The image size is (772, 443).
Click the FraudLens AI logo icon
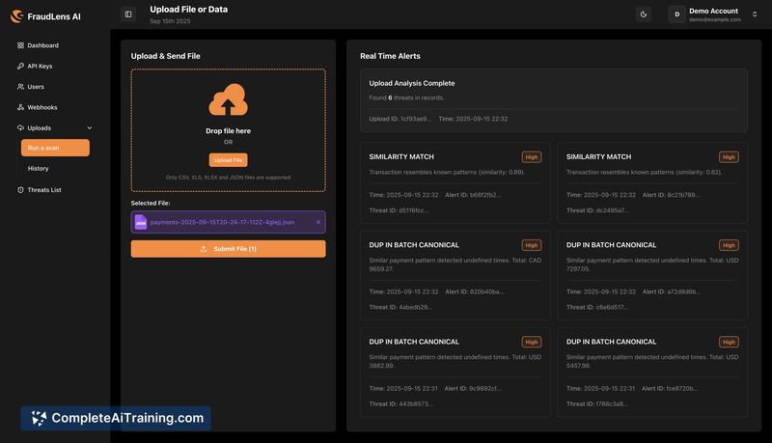click(x=16, y=15)
